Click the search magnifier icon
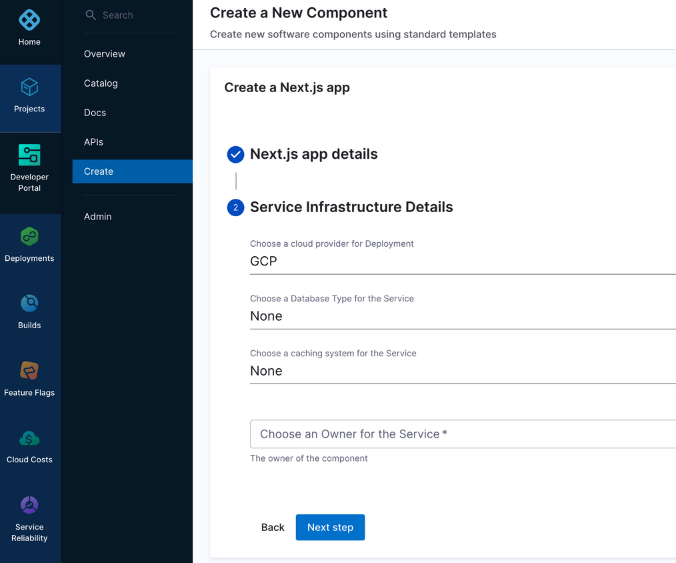The image size is (676, 563). (91, 15)
